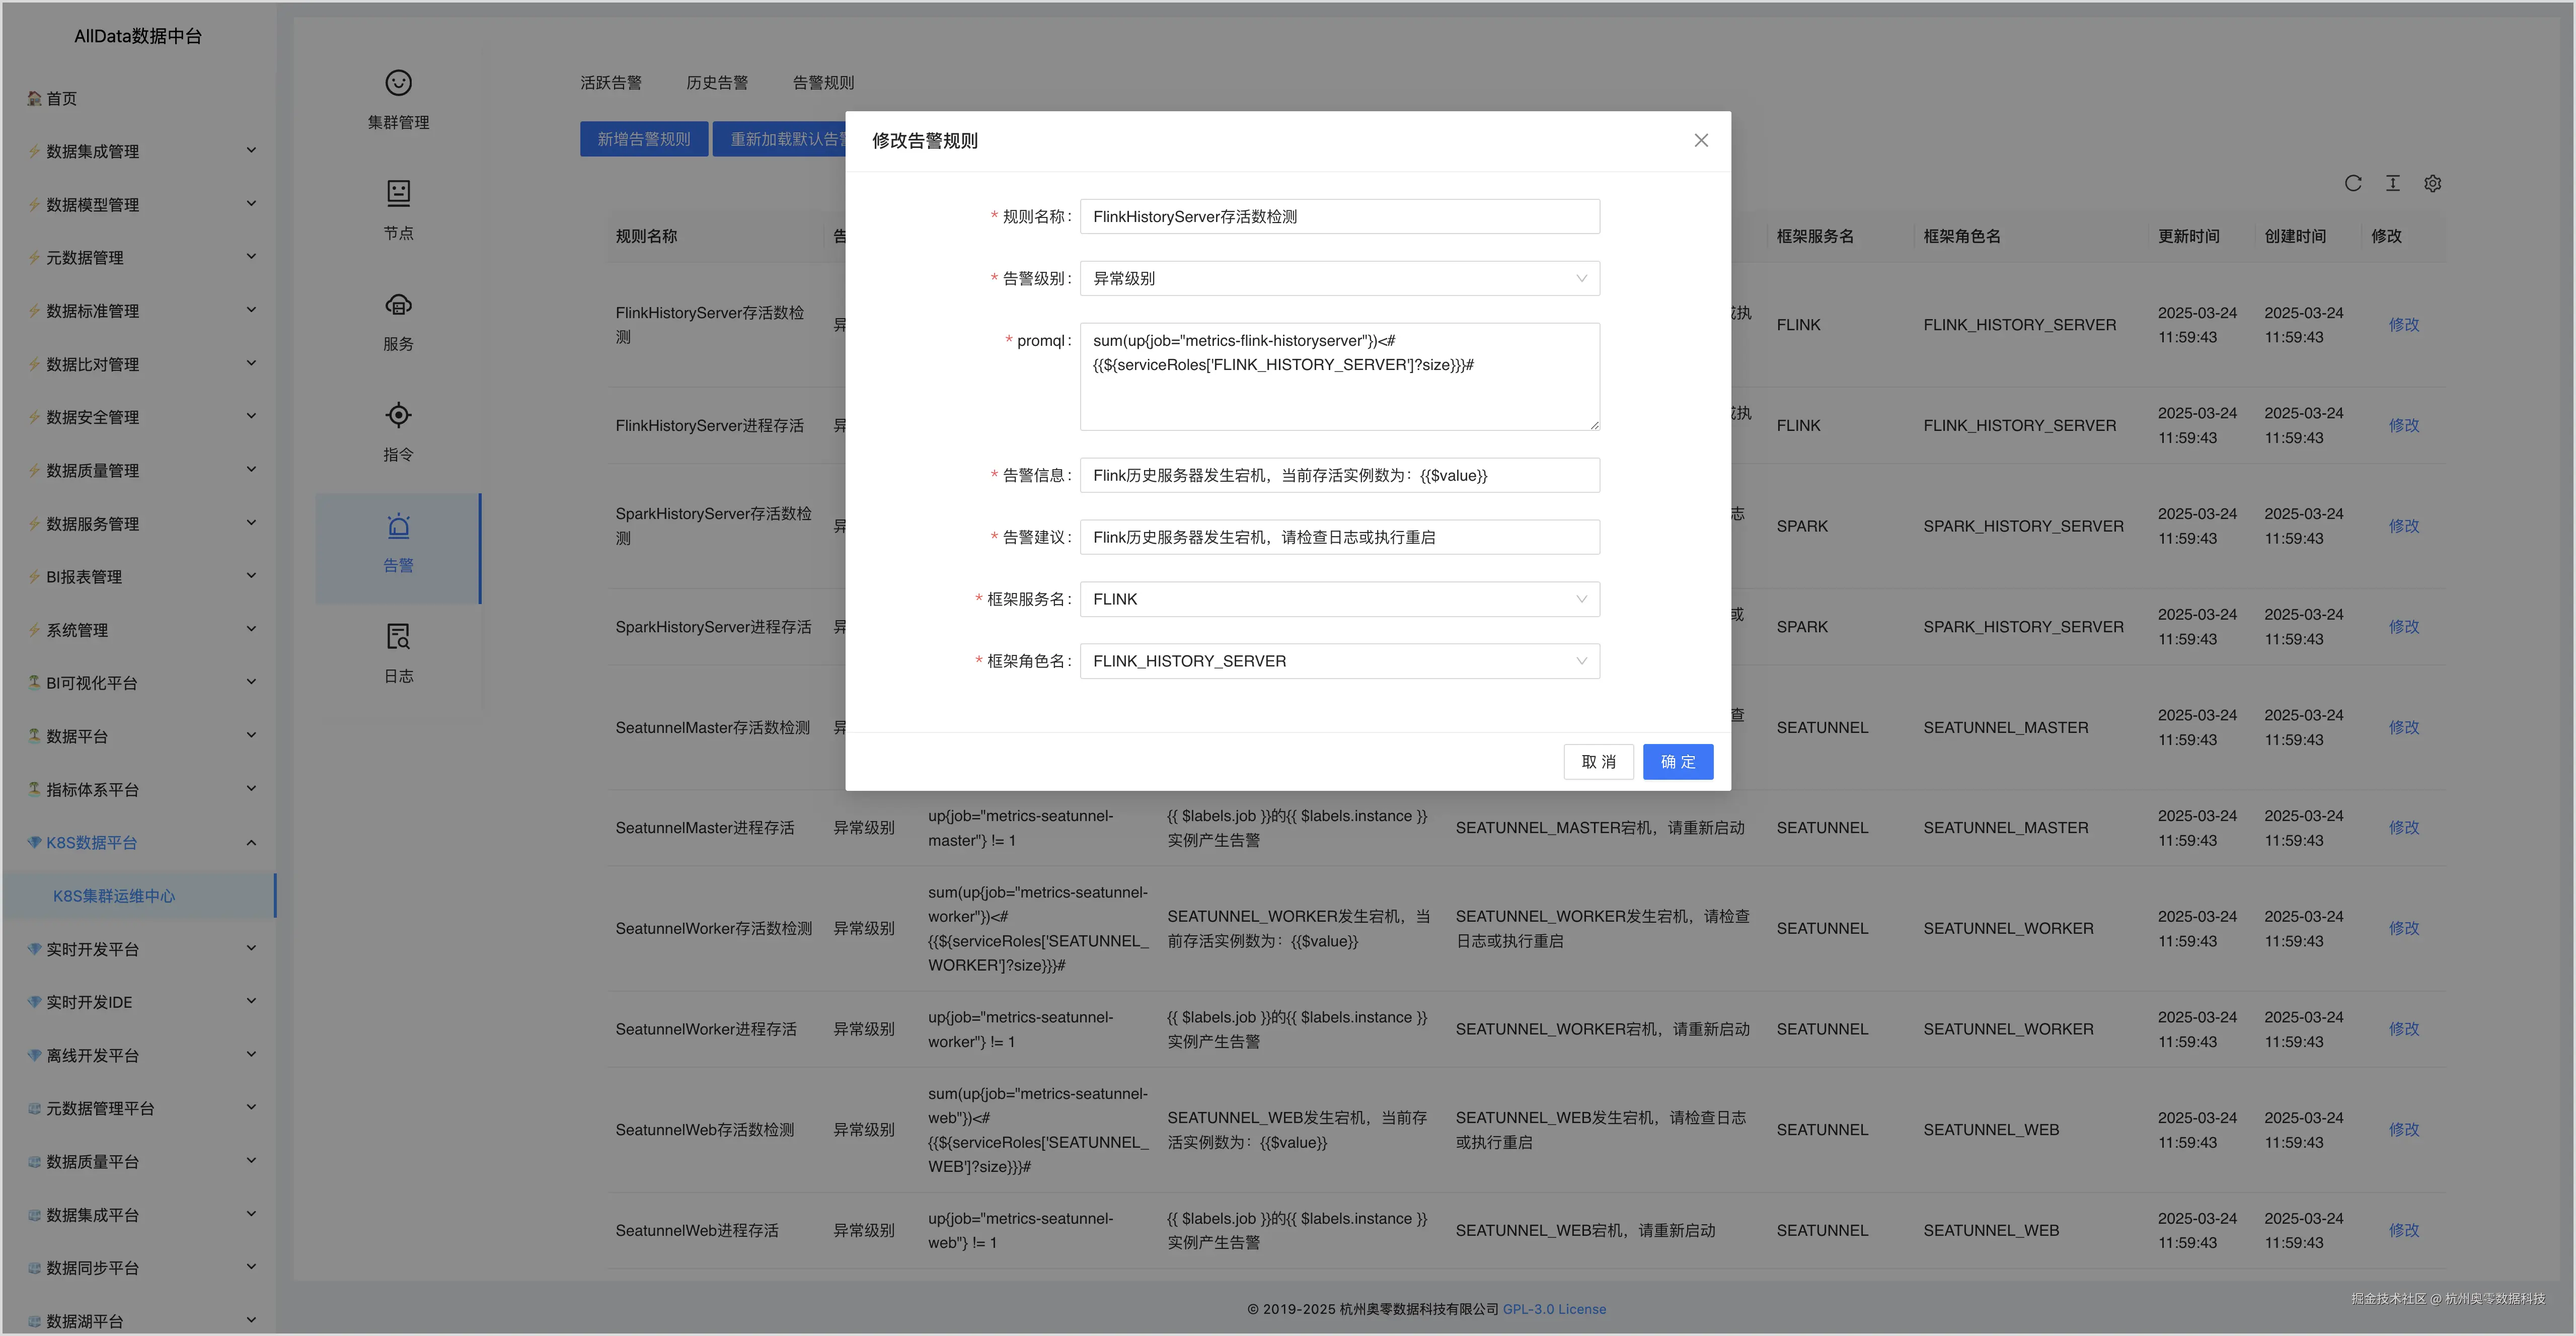Open the 框架服务名 FLINK dropdown

[1339, 599]
